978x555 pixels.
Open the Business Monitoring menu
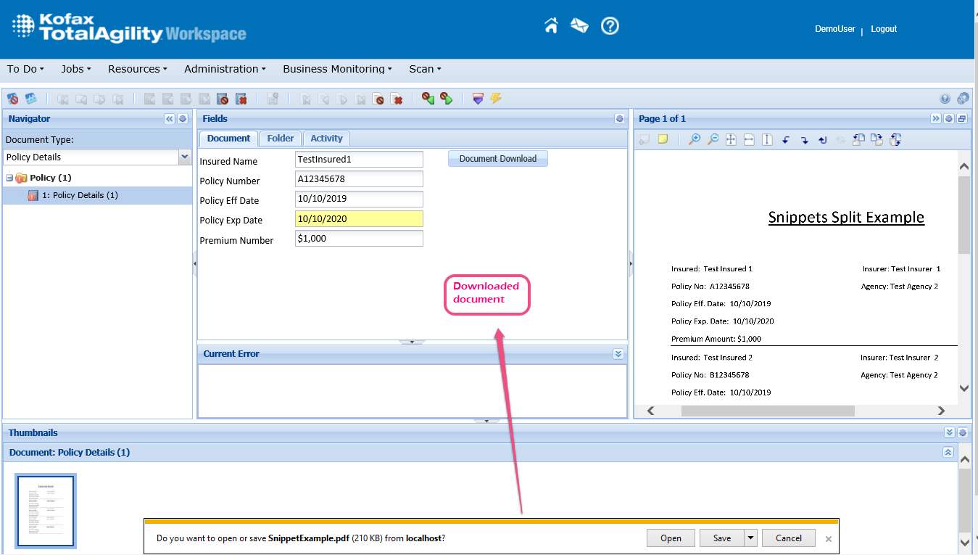tap(337, 69)
